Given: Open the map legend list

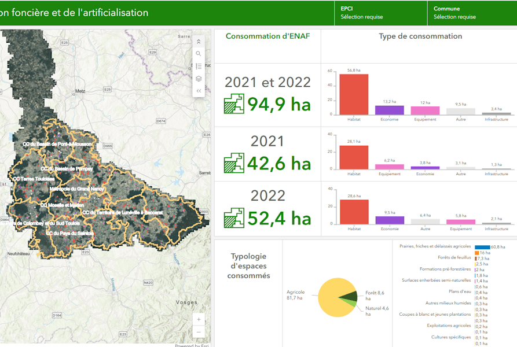Looking at the screenshot, I should coord(199,67).
